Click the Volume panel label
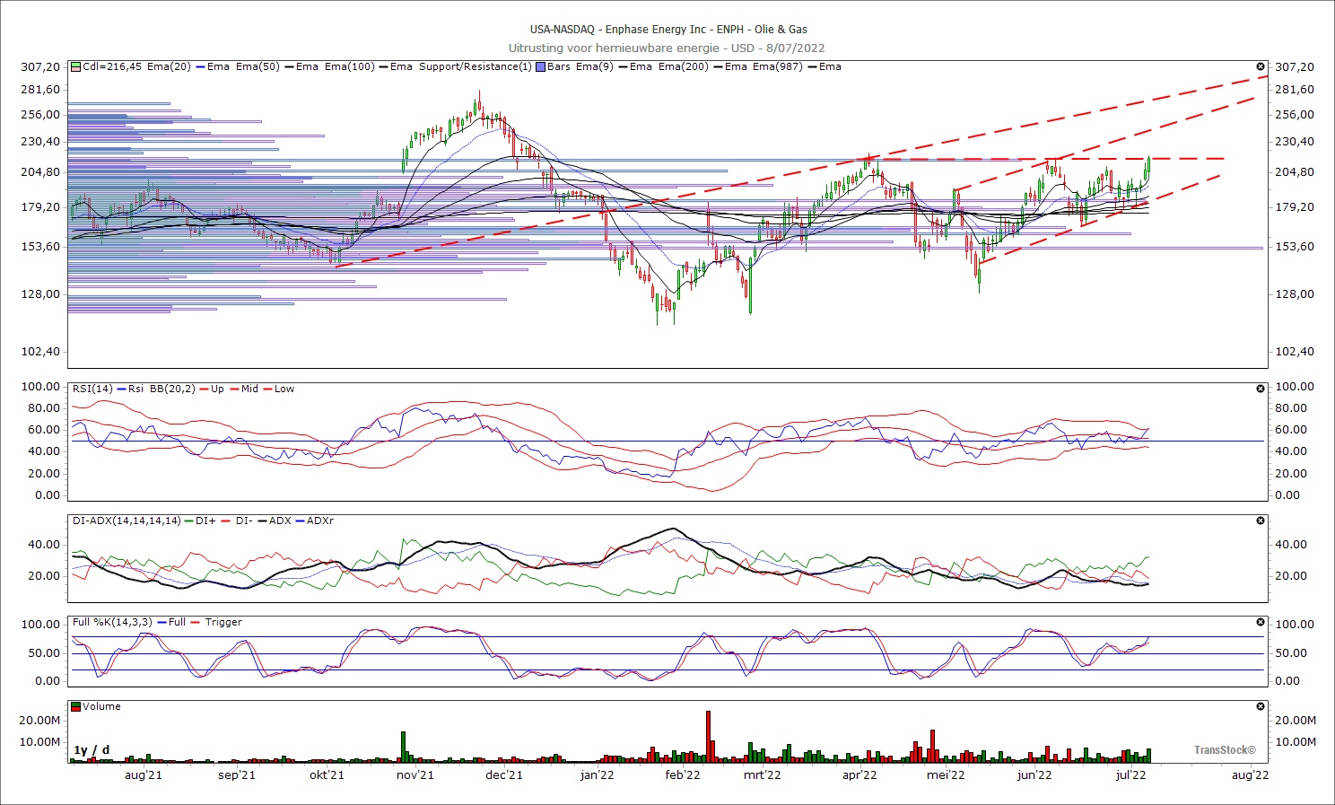 click(x=101, y=706)
